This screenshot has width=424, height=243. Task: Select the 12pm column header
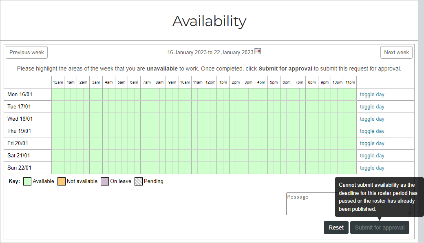coord(210,82)
